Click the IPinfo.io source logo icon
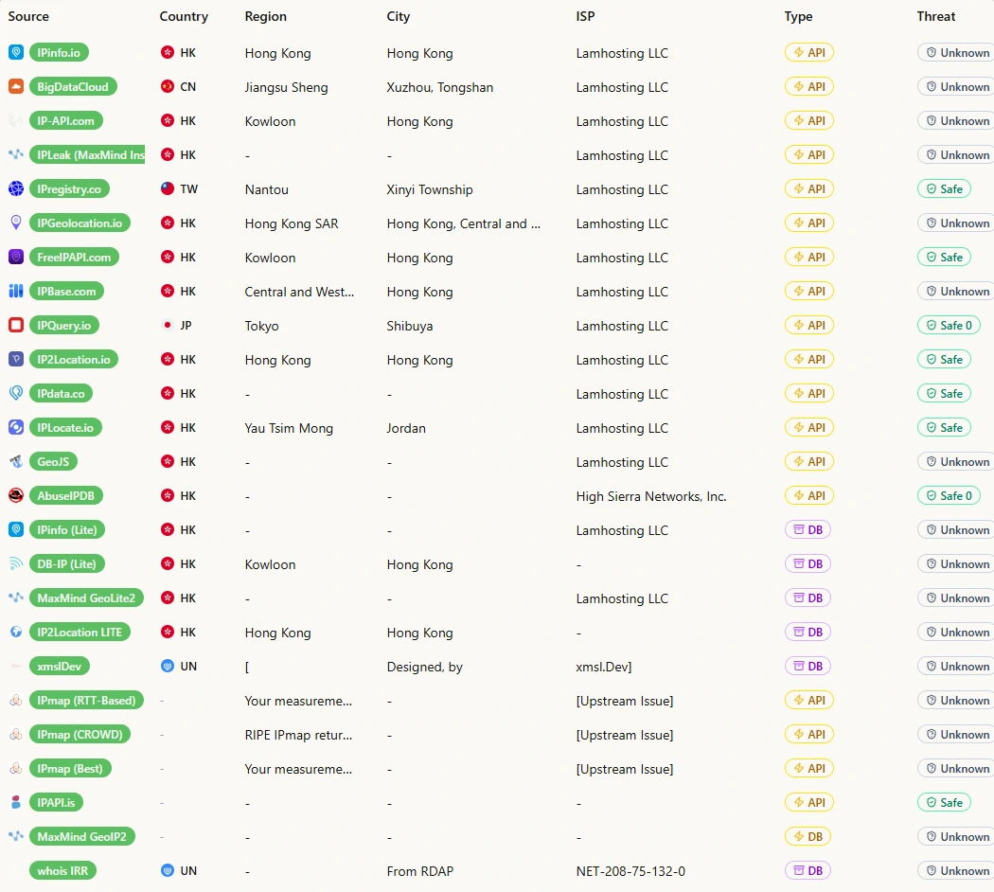This screenshot has height=892, width=994. pyautogui.click(x=16, y=52)
